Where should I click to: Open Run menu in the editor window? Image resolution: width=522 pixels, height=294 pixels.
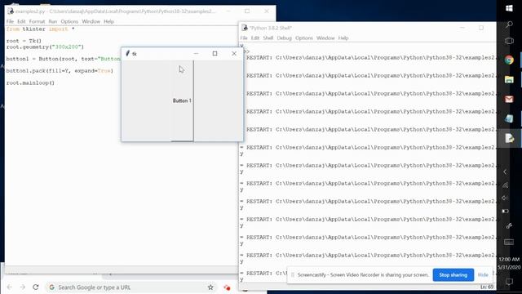coord(52,21)
